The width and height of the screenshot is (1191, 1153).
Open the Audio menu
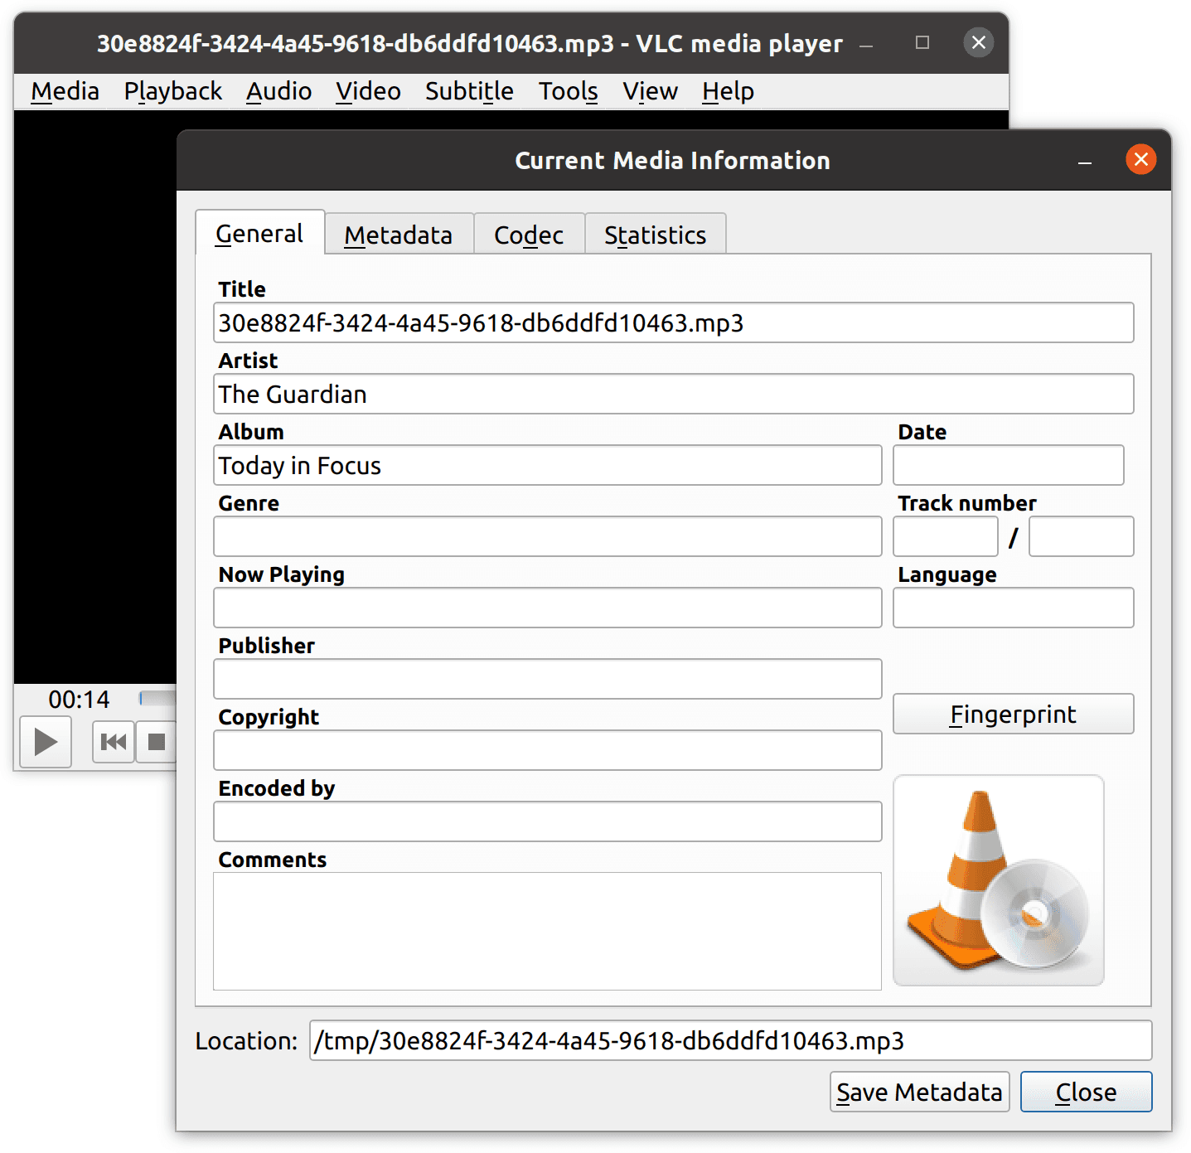(x=278, y=91)
